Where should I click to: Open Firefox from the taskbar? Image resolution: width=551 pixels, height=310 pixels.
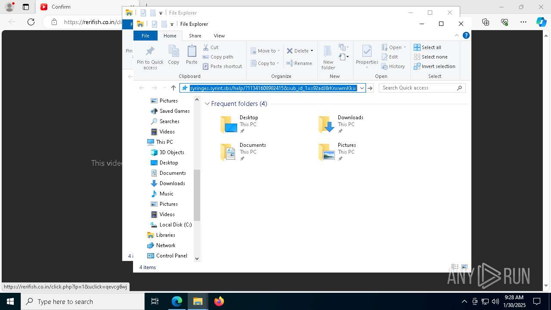tap(219, 301)
